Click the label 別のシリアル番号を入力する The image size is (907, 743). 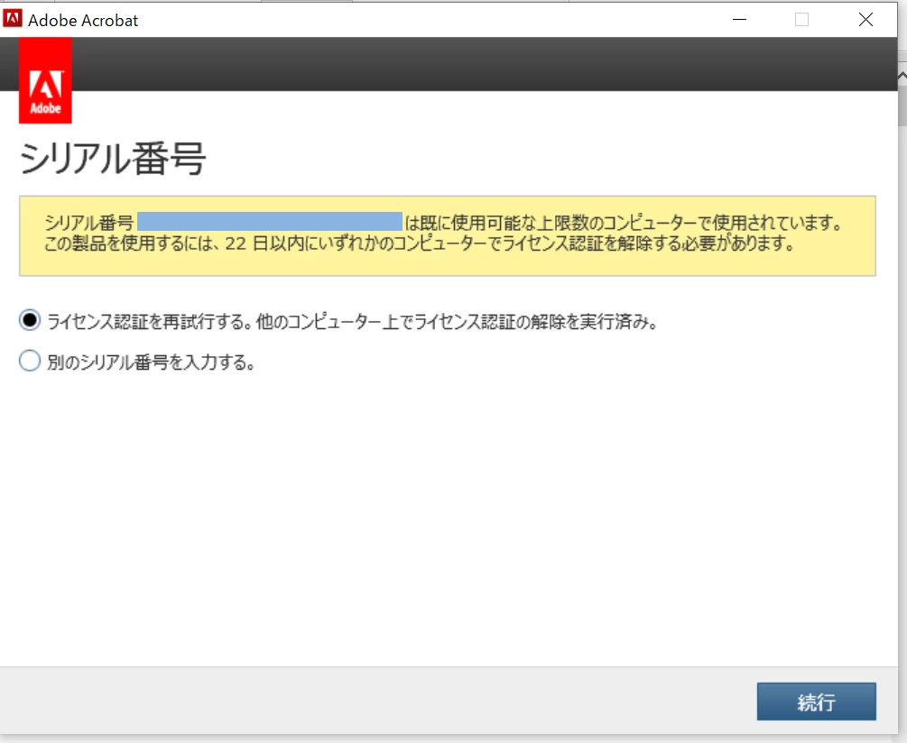[151, 362]
